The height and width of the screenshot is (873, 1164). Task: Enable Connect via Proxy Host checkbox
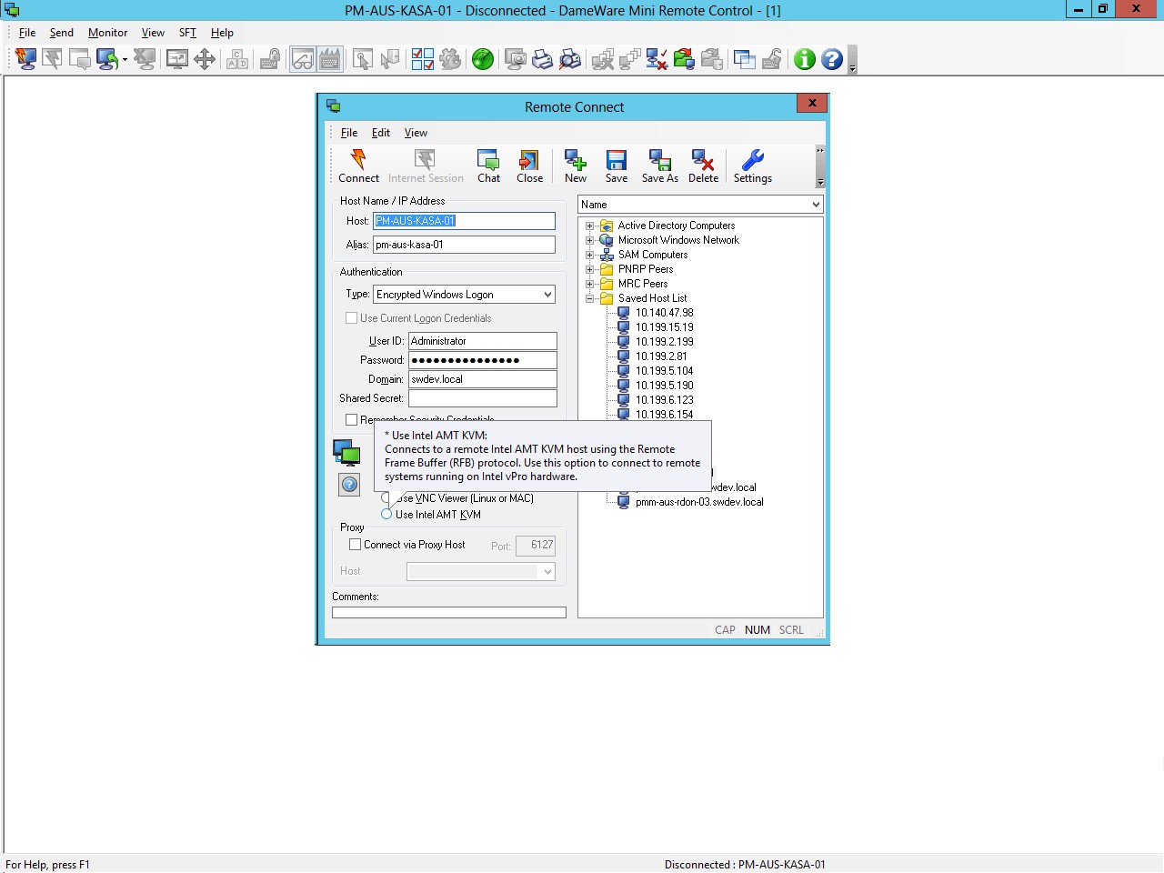coord(356,545)
